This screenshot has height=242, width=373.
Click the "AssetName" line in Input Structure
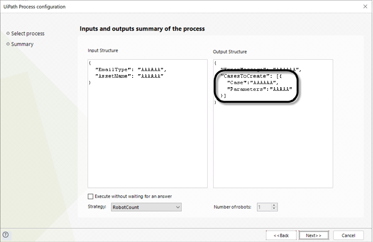129,76
